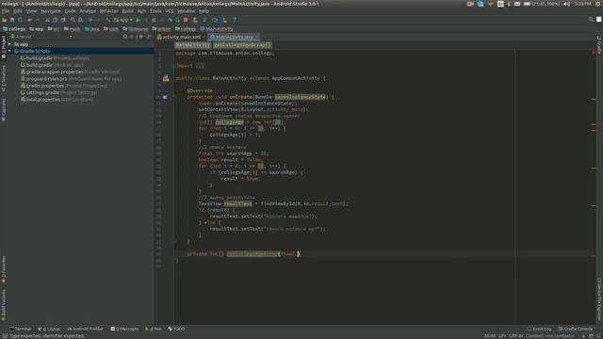The height and width of the screenshot is (339, 603).
Task: Click the Synchronize toolbar icon
Action: pos(21,20)
